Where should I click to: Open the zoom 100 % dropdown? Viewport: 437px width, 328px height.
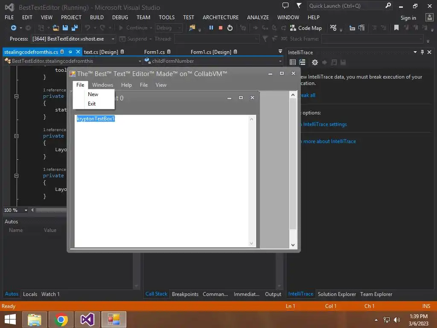(x=26, y=210)
